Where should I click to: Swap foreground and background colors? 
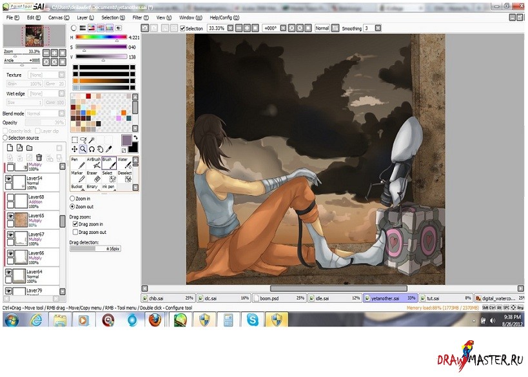(x=135, y=138)
